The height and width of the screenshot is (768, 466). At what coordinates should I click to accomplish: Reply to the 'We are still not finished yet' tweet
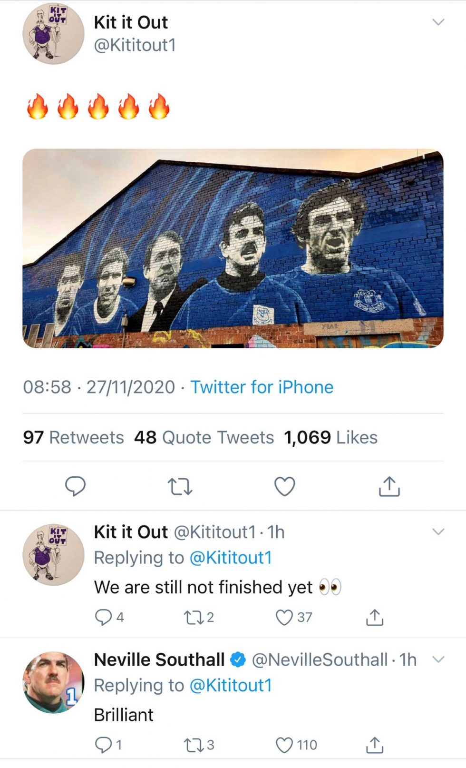point(105,617)
